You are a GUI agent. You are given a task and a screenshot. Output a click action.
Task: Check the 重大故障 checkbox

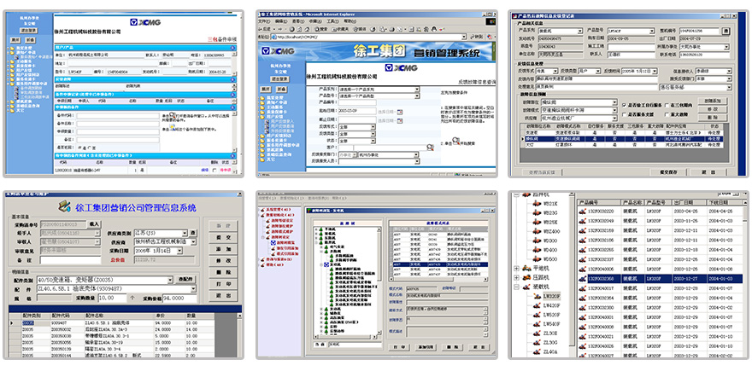(x=667, y=115)
